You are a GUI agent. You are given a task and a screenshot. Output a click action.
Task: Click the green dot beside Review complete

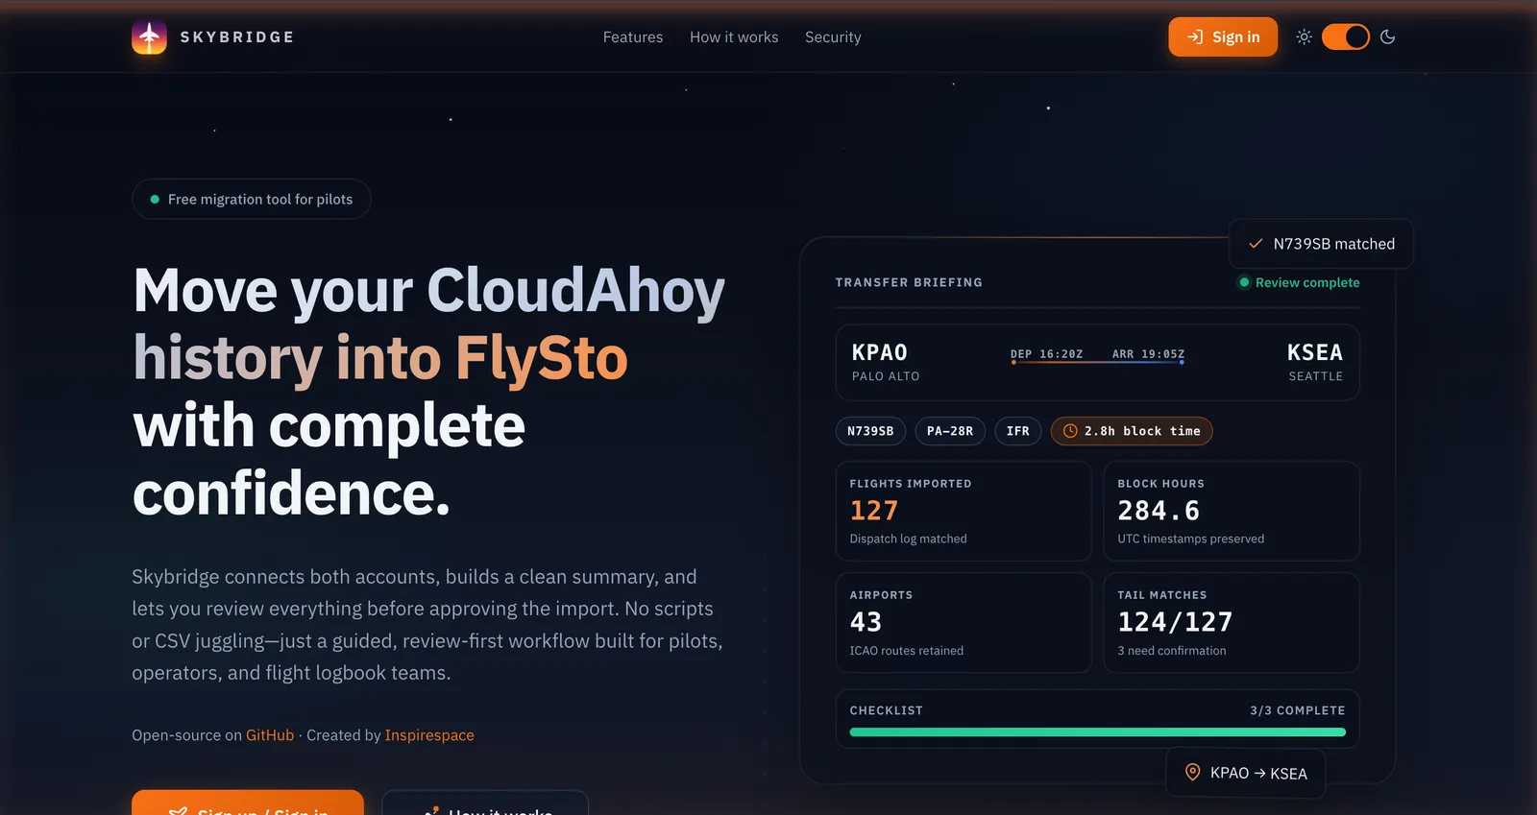(1244, 282)
